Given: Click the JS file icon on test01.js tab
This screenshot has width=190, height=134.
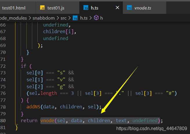Looking at the screenshot, I should (x=42, y=8).
